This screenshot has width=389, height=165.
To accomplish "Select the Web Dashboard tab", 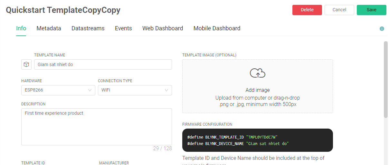I will click(x=163, y=28).
